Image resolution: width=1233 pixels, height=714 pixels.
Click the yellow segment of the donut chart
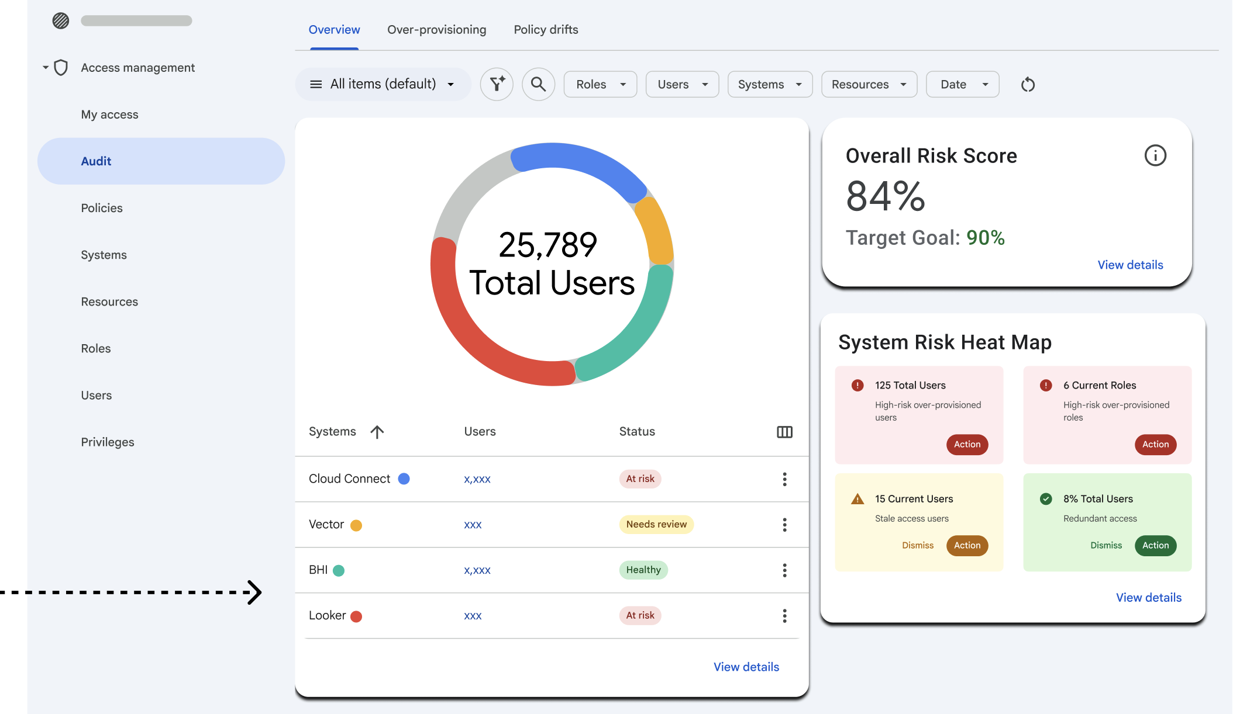tap(657, 231)
